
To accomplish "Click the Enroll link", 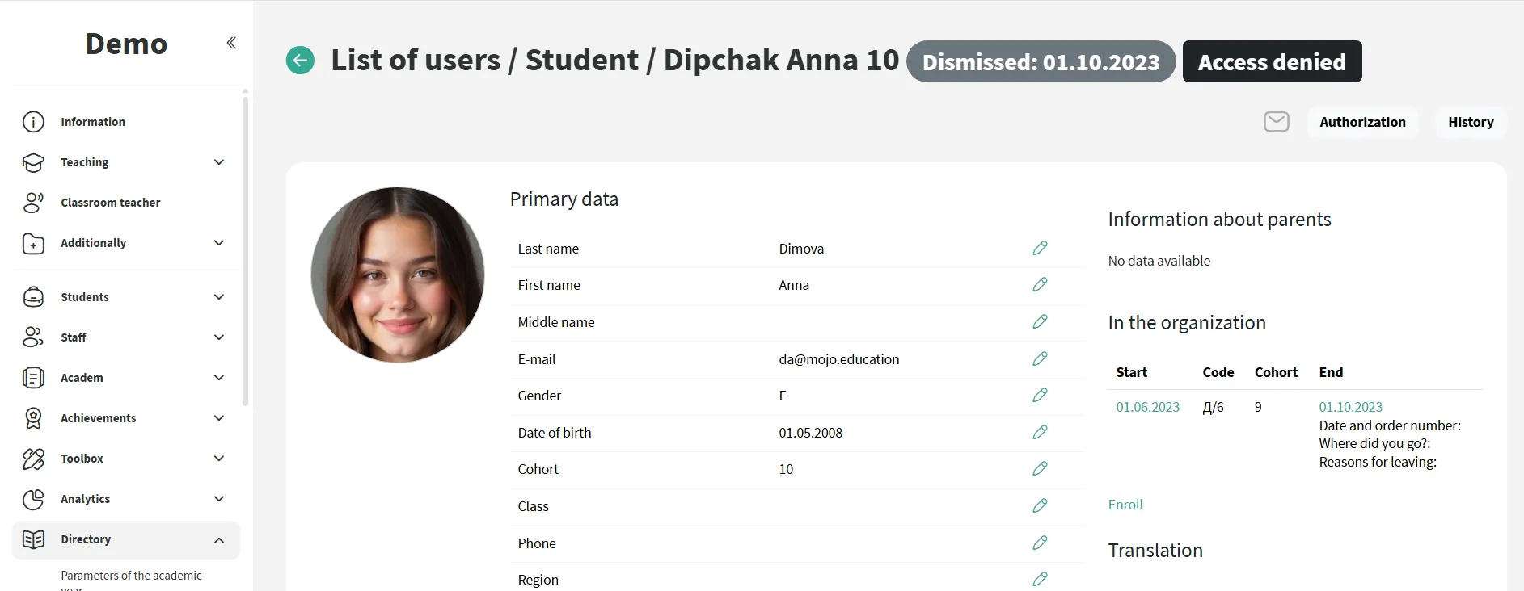I will pyautogui.click(x=1125, y=505).
